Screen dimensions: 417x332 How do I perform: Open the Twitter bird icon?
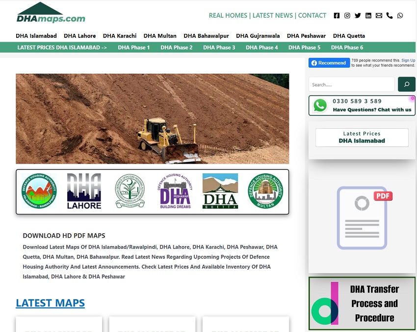(x=358, y=15)
